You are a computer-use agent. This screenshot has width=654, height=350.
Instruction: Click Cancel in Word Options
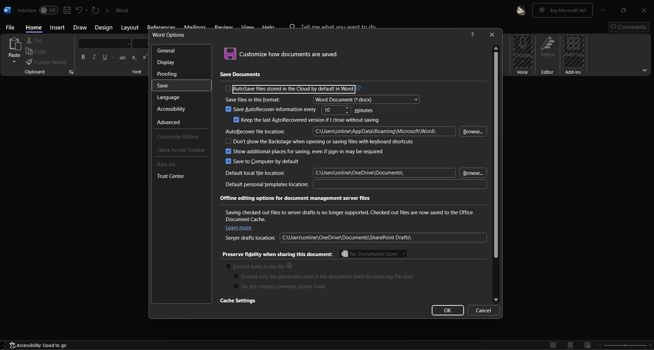483,310
